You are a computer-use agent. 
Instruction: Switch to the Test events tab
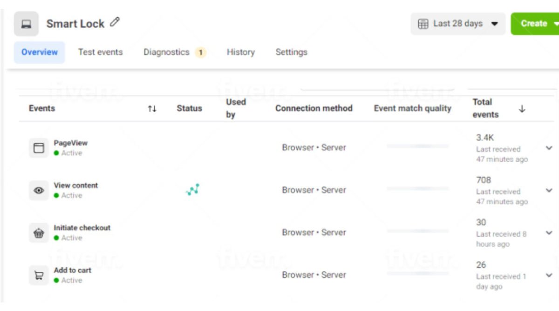(x=100, y=52)
